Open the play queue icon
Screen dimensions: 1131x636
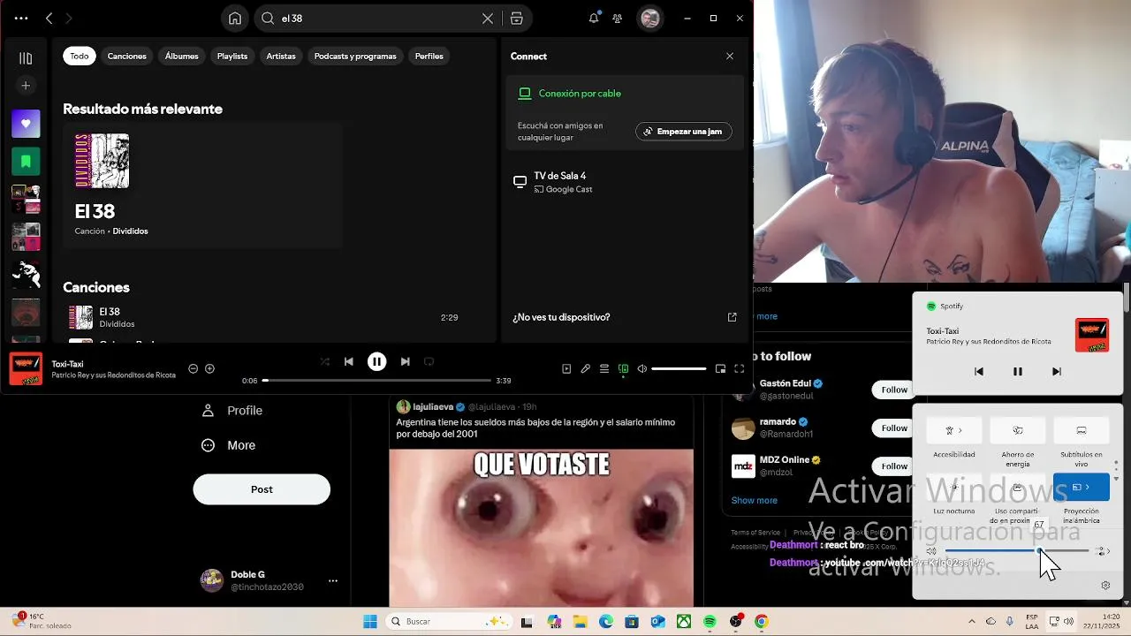604,368
